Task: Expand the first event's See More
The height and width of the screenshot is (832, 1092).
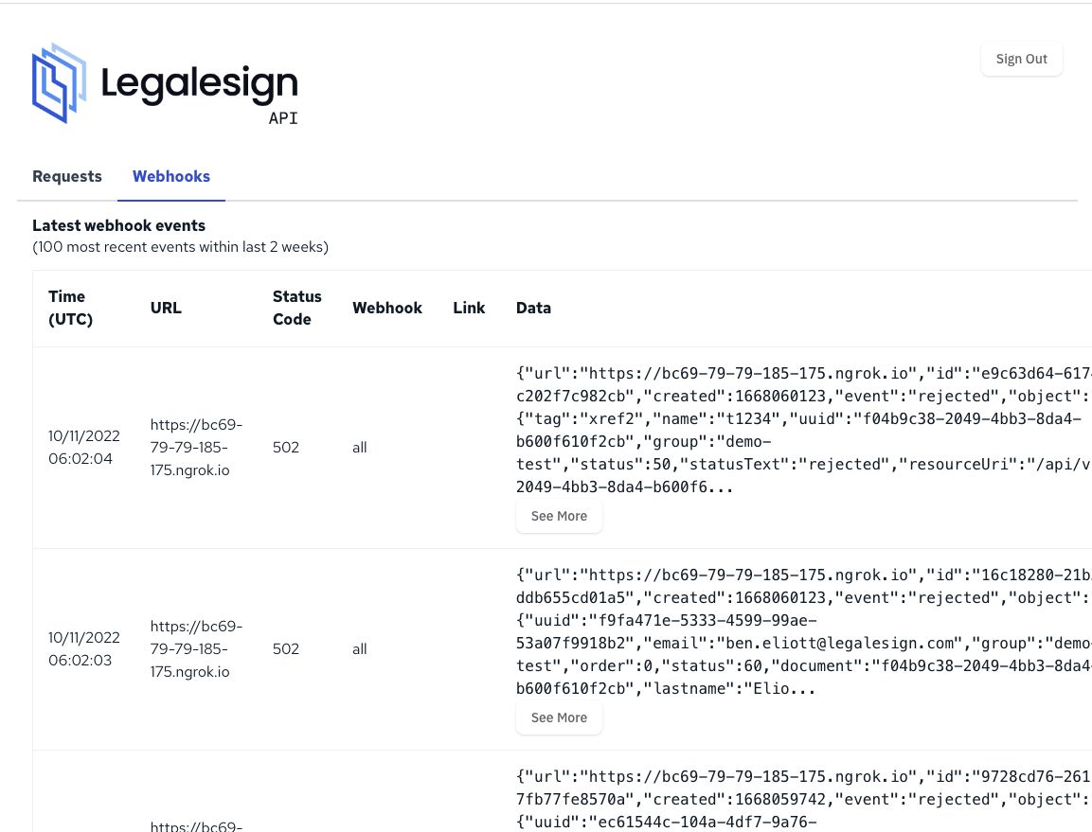Action: (559, 516)
